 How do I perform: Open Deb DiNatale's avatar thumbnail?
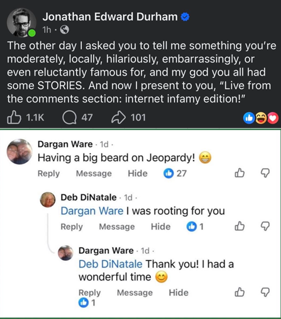coord(48,201)
